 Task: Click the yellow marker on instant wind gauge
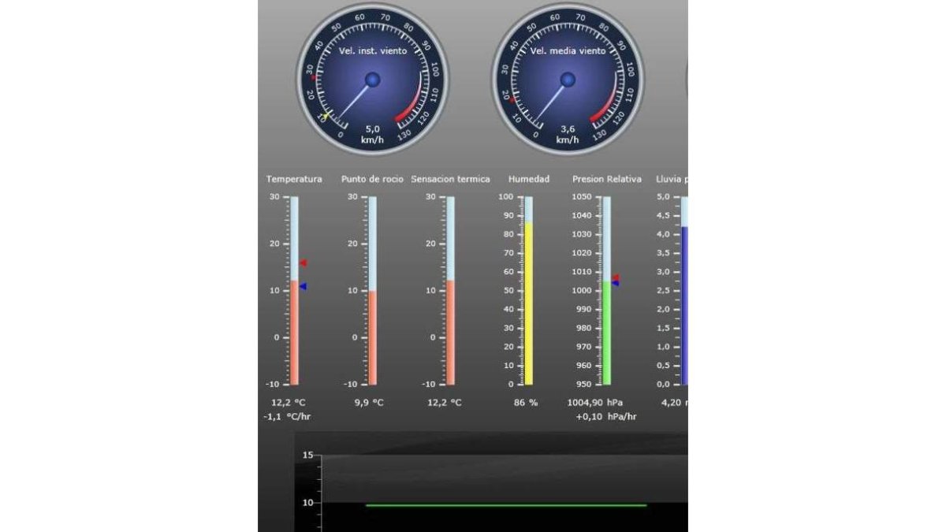pyautogui.click(x=326, y=117)
